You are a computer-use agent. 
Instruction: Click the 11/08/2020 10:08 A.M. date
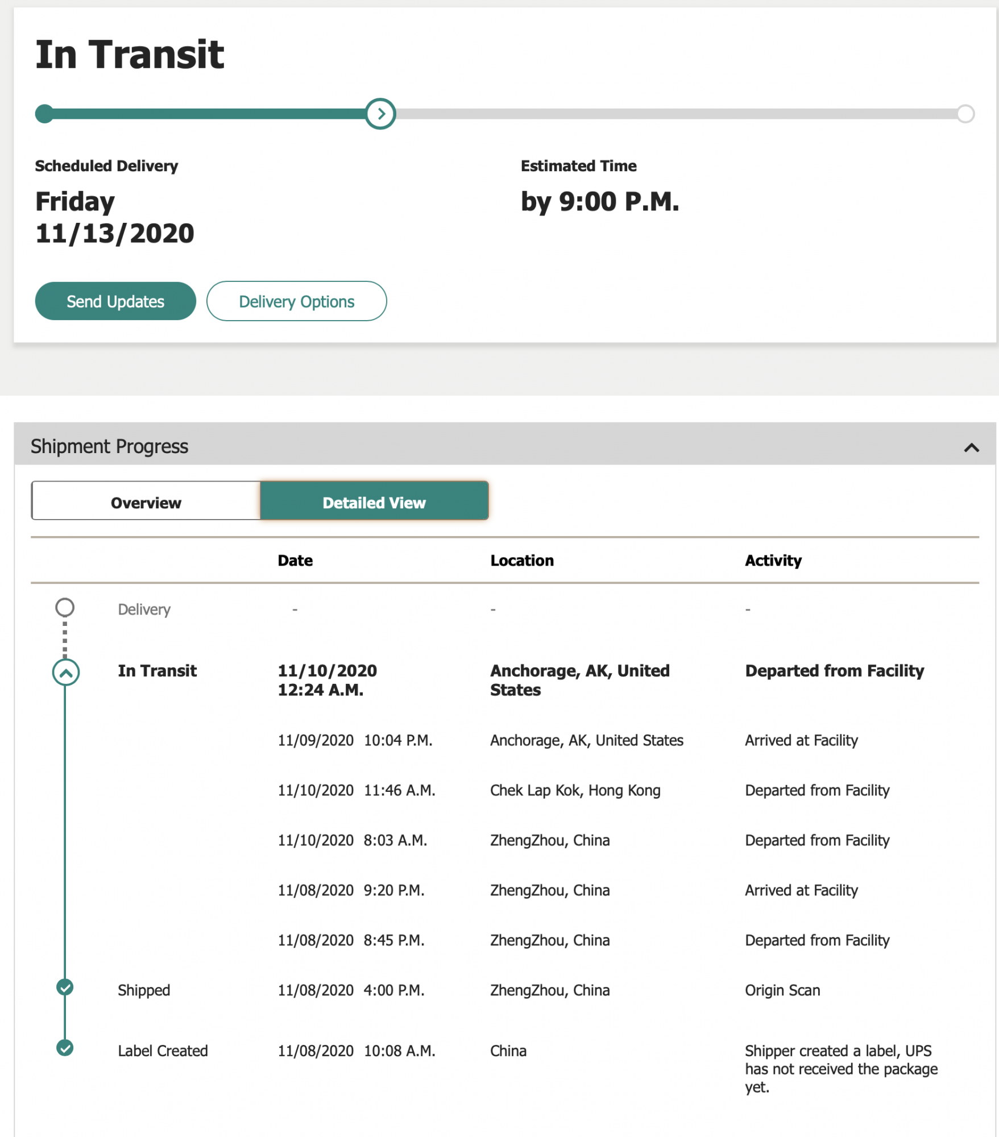point(357,1051)
